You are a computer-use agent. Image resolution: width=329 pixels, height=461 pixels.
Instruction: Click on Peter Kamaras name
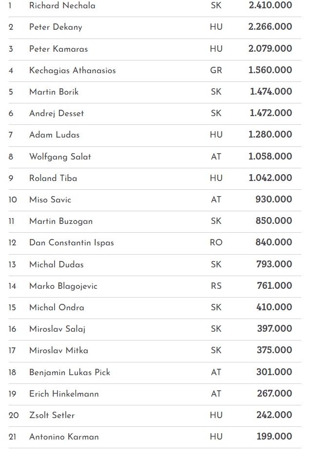(58, 49)
